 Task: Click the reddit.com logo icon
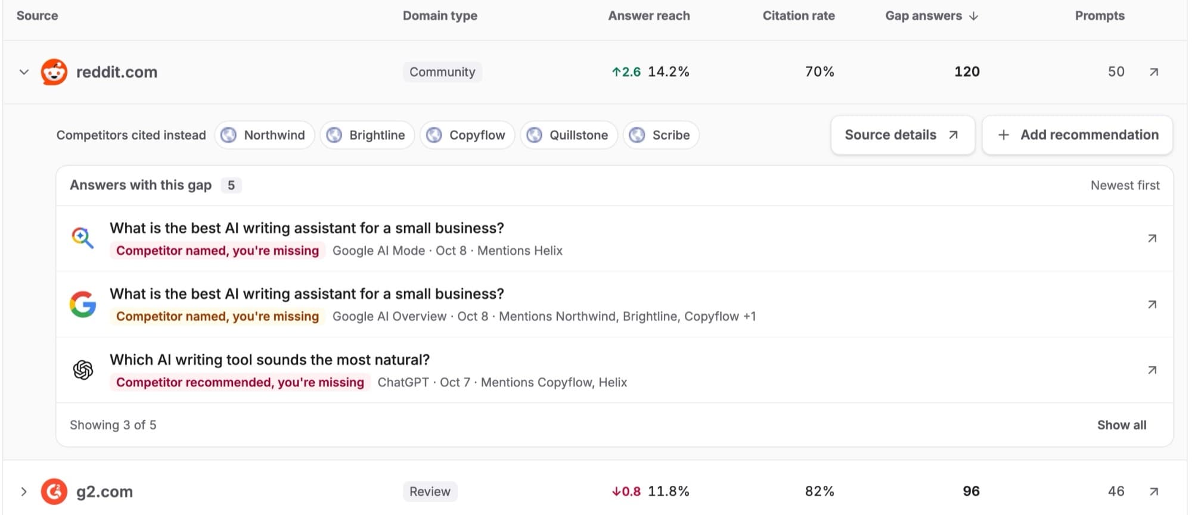pos(54,72)
